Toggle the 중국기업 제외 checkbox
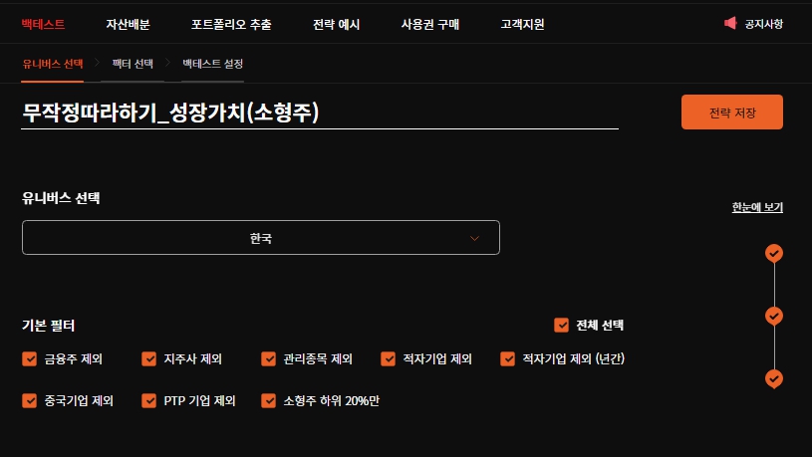The image size is (812, 457). [x=30, y=400]
